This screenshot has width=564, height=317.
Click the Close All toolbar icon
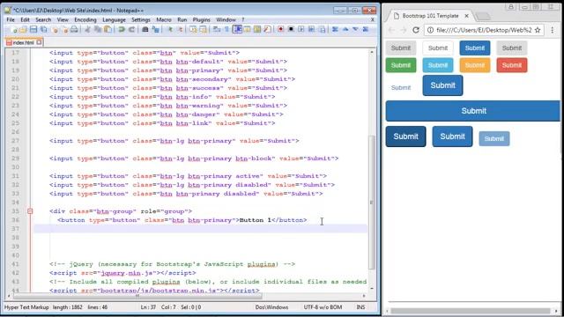point(64,29)
